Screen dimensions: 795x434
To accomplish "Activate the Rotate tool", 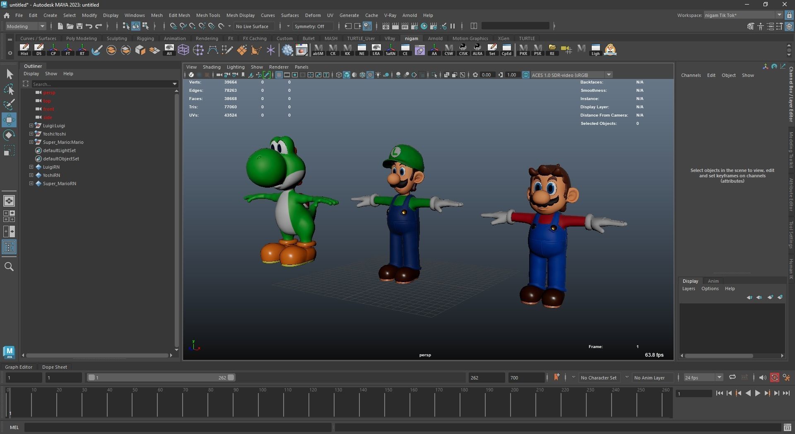I will tap(9, 135).
